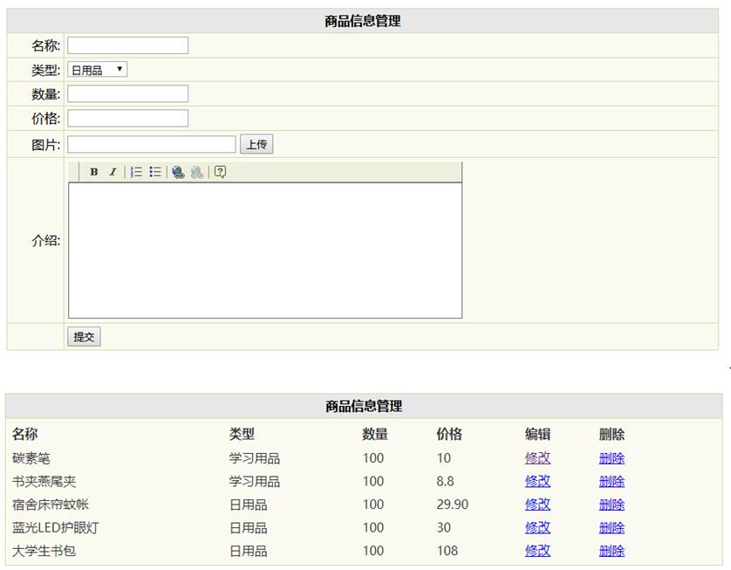Click the 学习用品 type of 碳素笔
731x570 pixels.
tap(255, 458)
